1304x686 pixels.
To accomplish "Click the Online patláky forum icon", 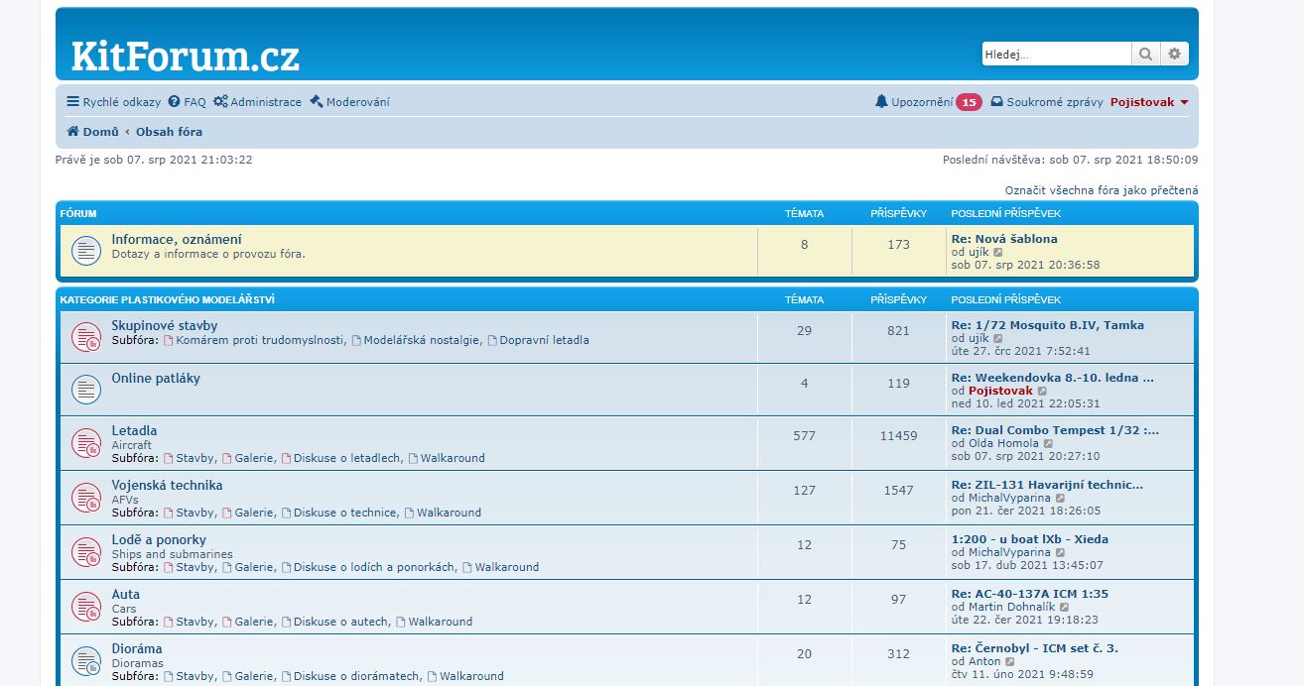I will pyautogui.click(x=86, y=390).
